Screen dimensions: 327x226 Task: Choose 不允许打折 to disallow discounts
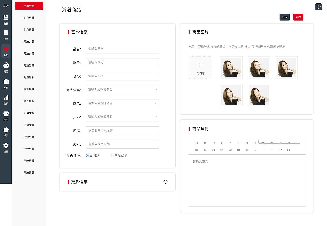(112, 155)
